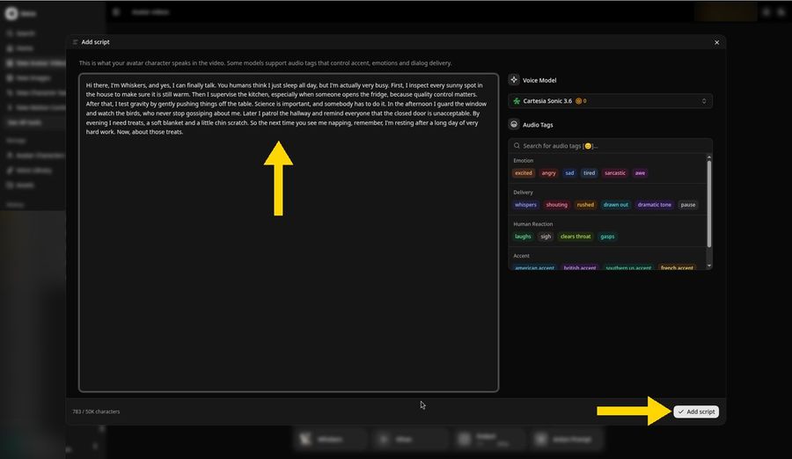This screenshot has height=459, width=792.
Task: Add the shouting delivery tag
Action: pyautogui.click(x=557, y=205)
